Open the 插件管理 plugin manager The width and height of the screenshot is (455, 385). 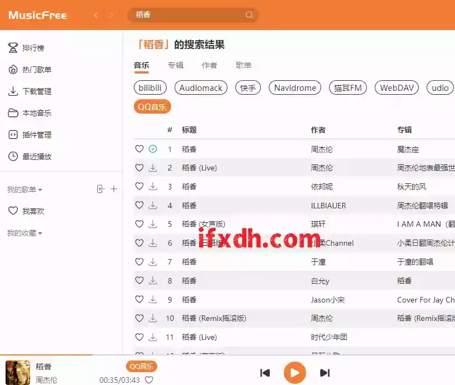(35, 134)
